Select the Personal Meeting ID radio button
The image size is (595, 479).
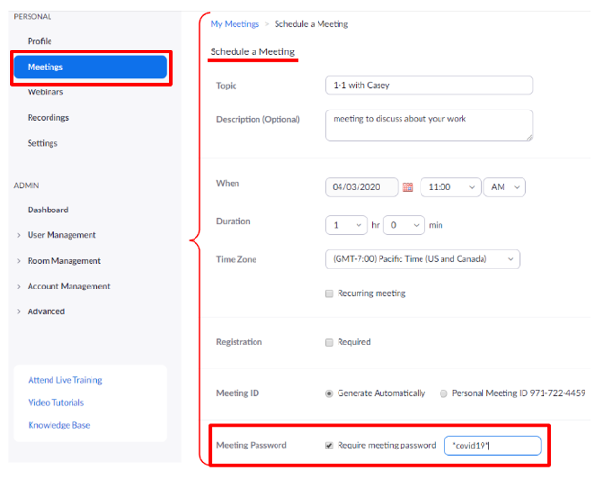pos(443,393)
